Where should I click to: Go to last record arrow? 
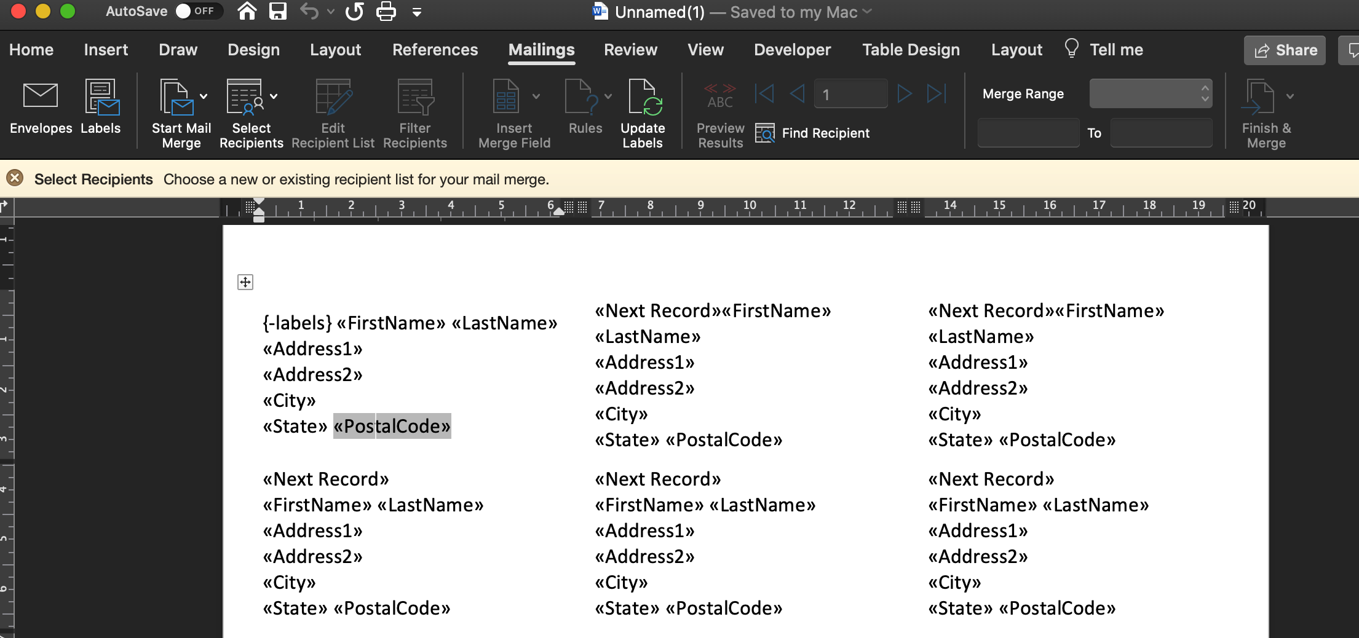point(937,93)
